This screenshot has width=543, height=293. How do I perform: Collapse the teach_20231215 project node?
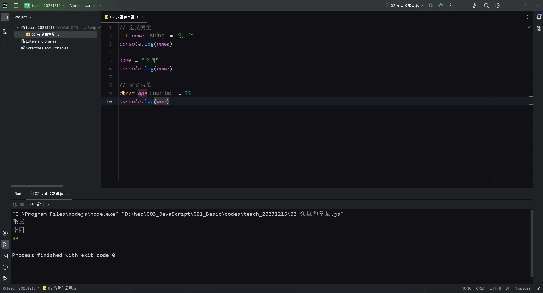coord(17,27)
